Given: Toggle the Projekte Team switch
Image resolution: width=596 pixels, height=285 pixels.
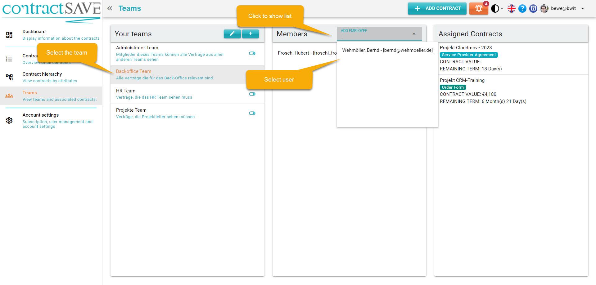Looking at the screenshot, I should [x=252, y=113].
